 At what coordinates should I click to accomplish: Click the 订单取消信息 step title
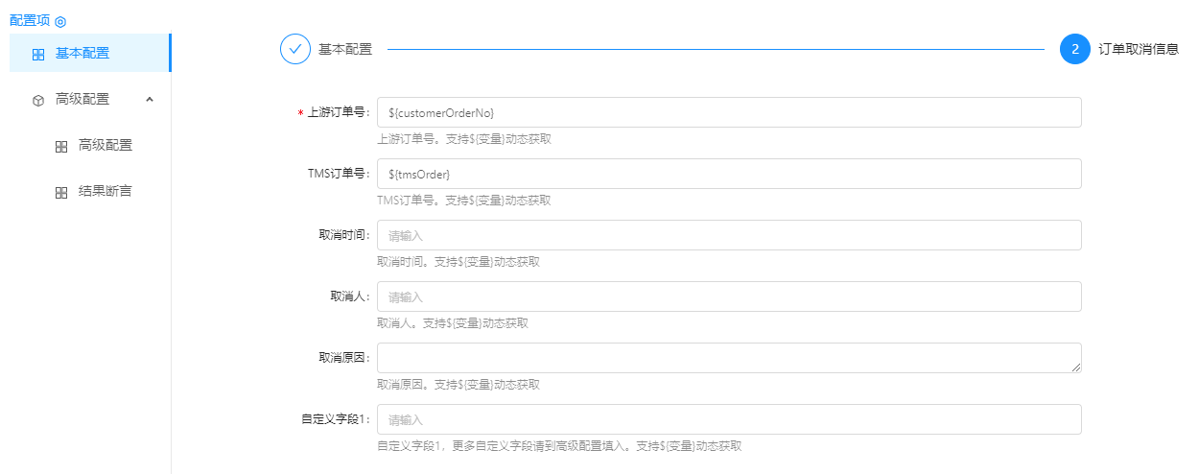[1138, 49]
